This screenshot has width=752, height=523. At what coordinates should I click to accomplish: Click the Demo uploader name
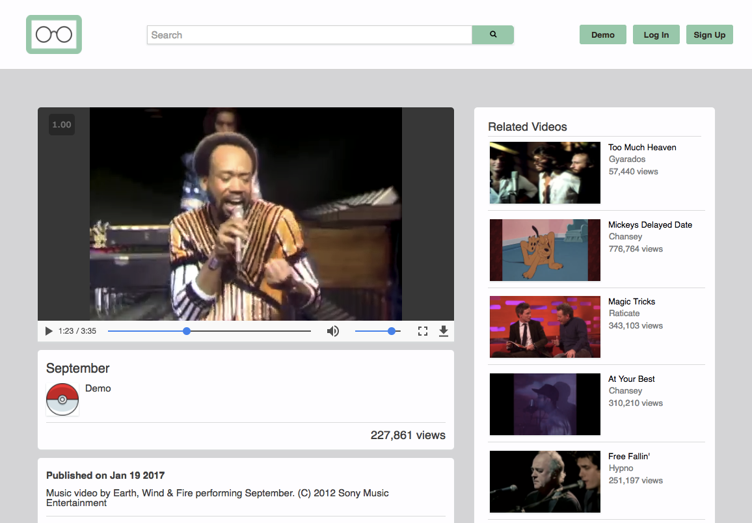pyautogui.click(x=98, y=388)
